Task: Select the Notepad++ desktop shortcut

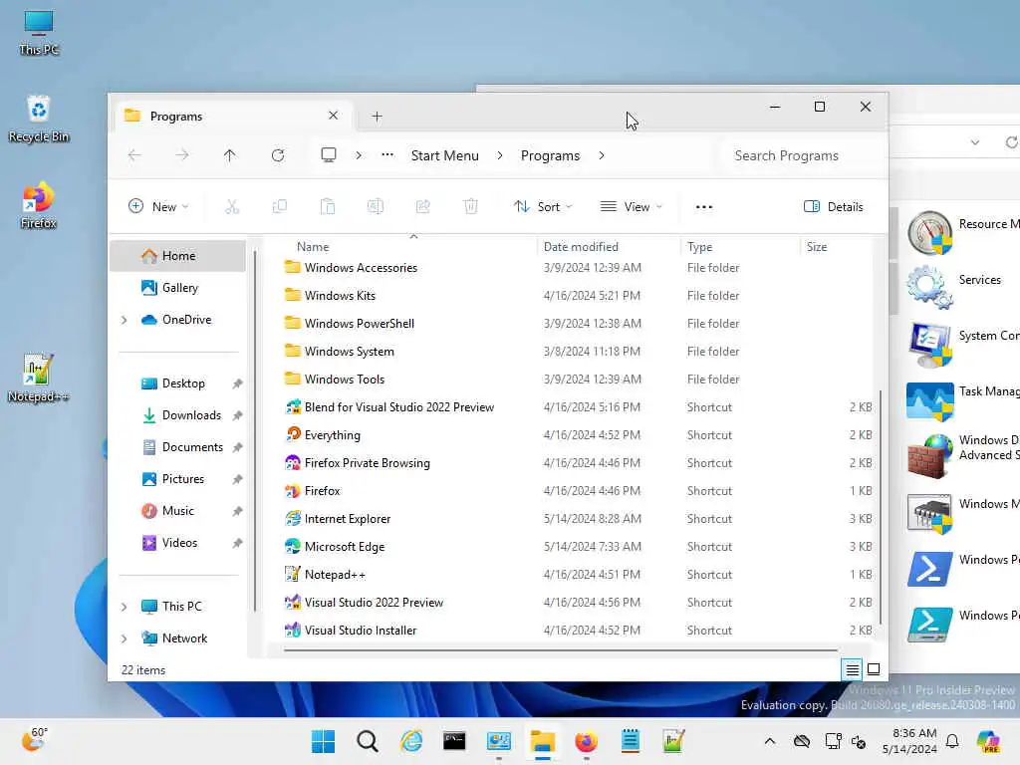Action: click(x=39, y=379)
